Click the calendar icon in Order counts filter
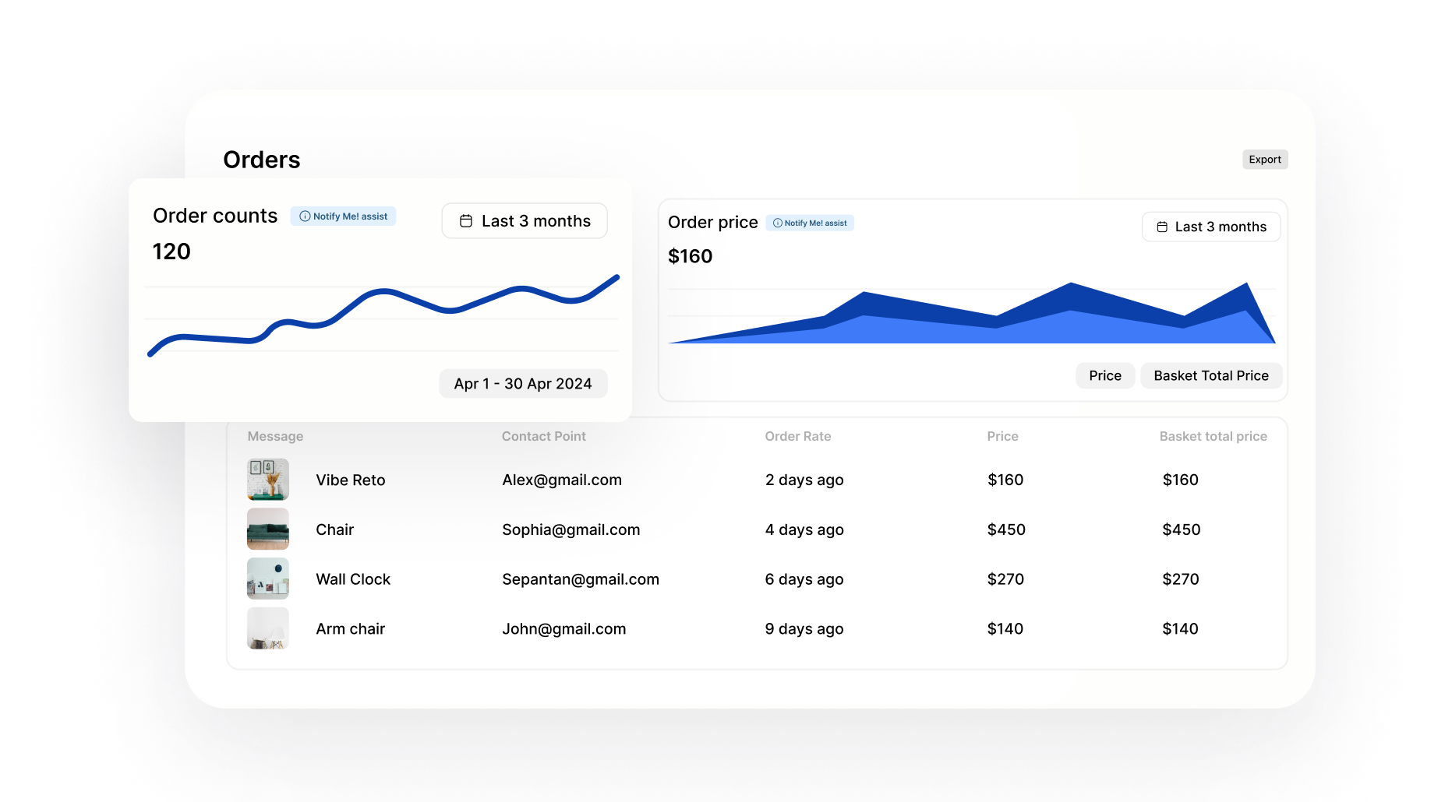Image resolution: width=1452 pixels, height=802 pixels. coord(465,220)
